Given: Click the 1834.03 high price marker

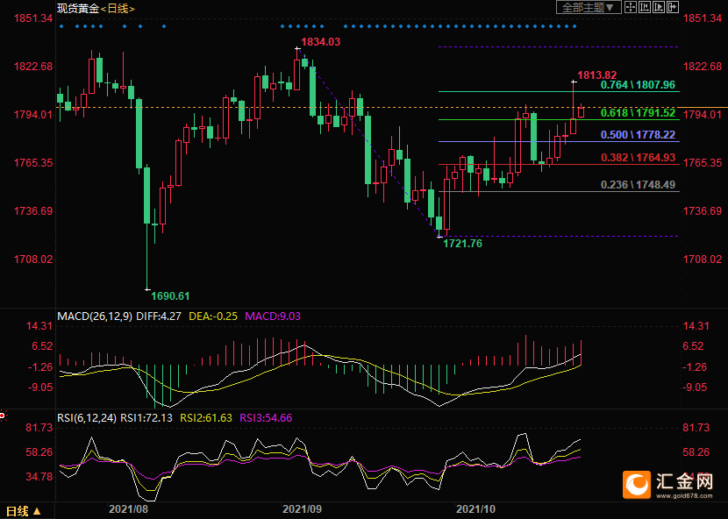Looking at the screenshot, I should pyautogui.click(x=321, y=42).
